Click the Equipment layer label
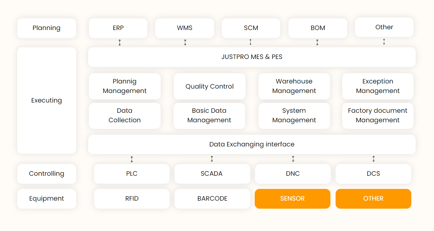This screenshot has width=434, height=231. [x=46, y=199]
